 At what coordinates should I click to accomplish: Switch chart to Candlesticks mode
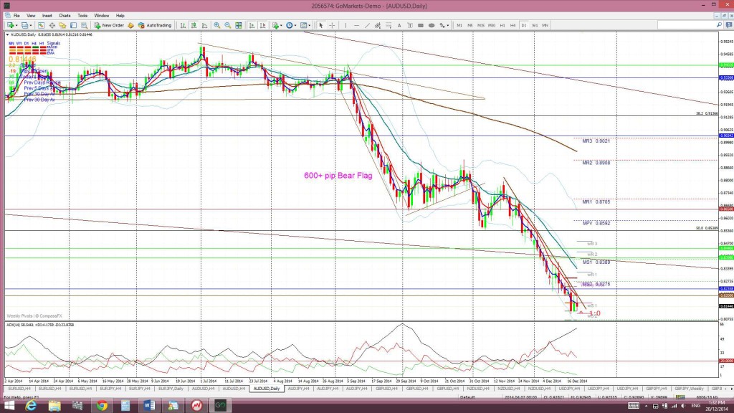point(194,25)
